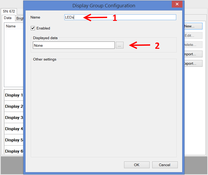Open the displayed data browse (...) button
Image resolution: width=208 pixels, height=175 pixels.
pos(119,45)
